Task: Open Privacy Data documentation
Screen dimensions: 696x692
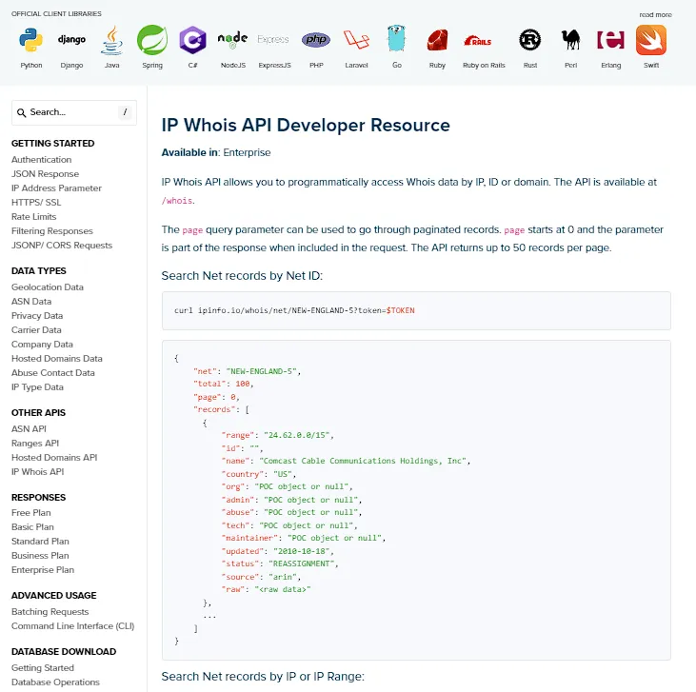Action: (x=37, y=315)
